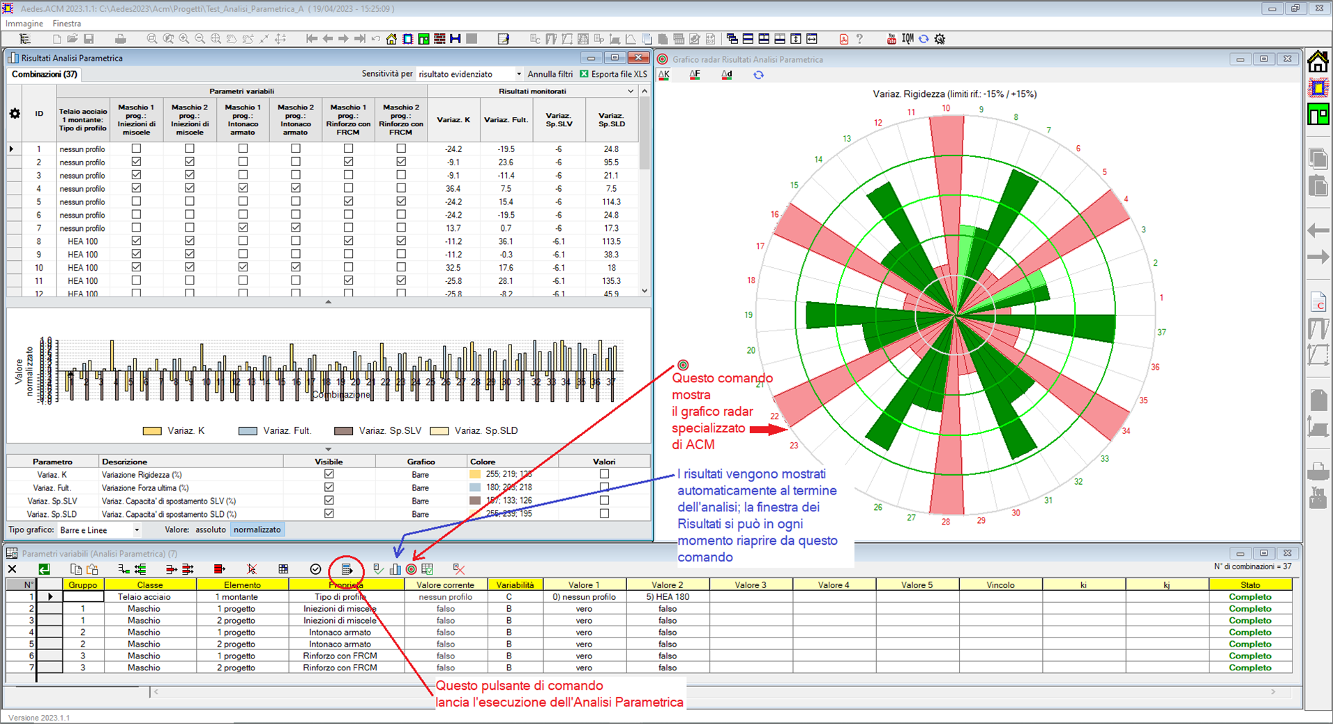The height and width of the screenshot is (724, 1333).
Task: Show ΔF variation on the radar chart
Action: 695,75
